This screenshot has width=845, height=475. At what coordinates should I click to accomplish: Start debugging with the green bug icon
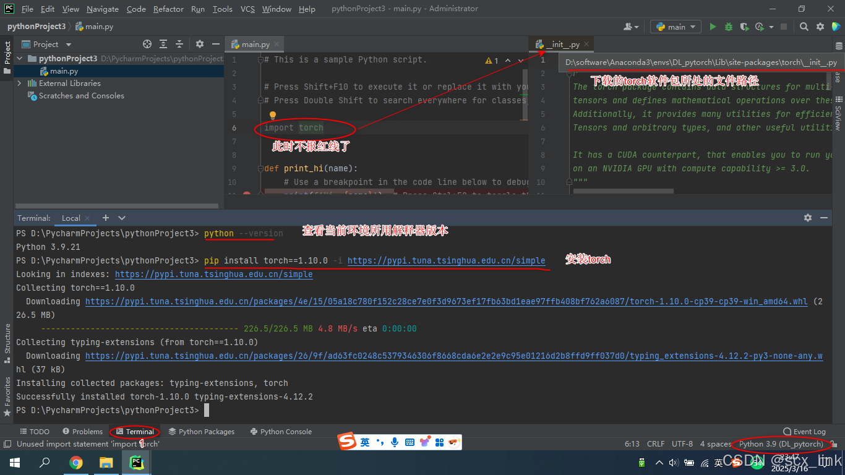(729, 27)
